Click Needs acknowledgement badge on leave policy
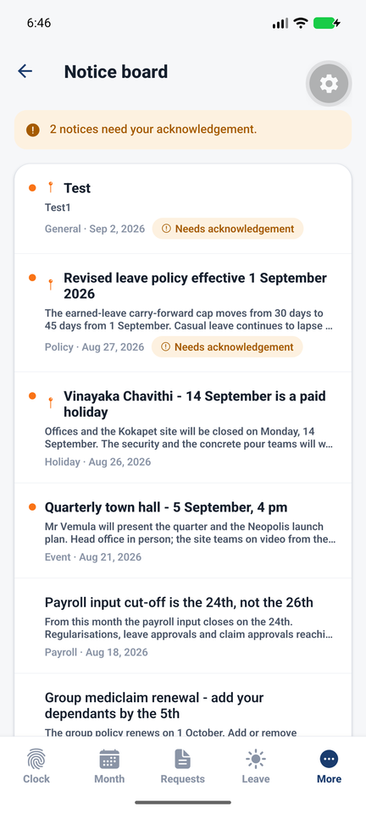366x813 pixels. (x=227, y=347)
